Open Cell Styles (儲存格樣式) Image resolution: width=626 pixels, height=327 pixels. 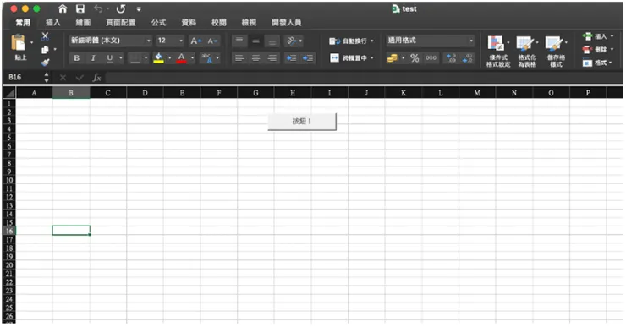(x=556, y=51)
